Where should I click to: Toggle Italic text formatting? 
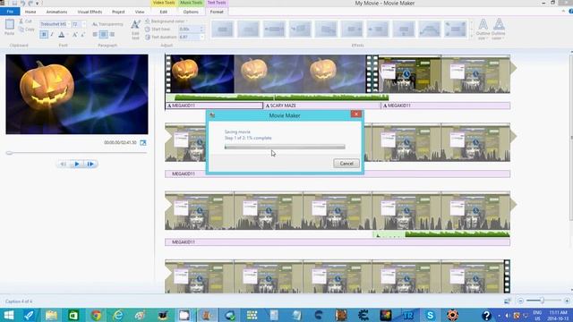tap(52, 34)
